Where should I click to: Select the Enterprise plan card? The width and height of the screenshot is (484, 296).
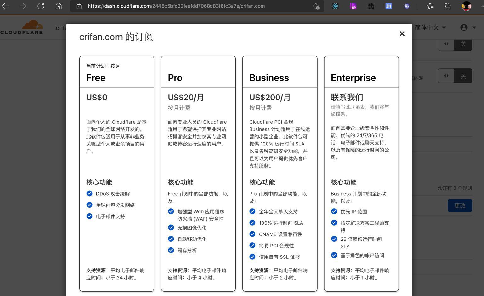(361, 173)
